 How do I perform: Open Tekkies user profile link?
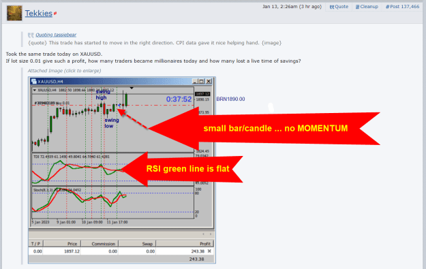click(x=39, y=14)
